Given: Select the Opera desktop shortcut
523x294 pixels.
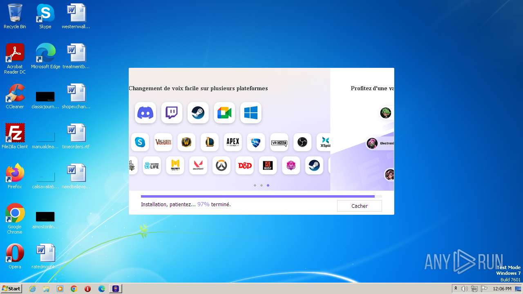Looking at the screenshot, I should (15, 256).
